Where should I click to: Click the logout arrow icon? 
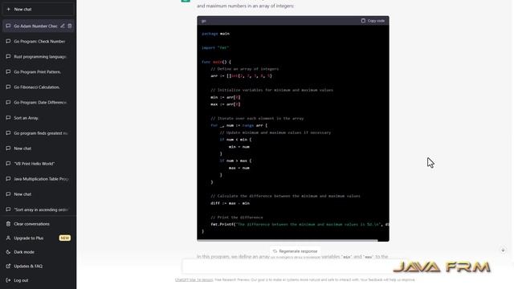coord(8,280)
